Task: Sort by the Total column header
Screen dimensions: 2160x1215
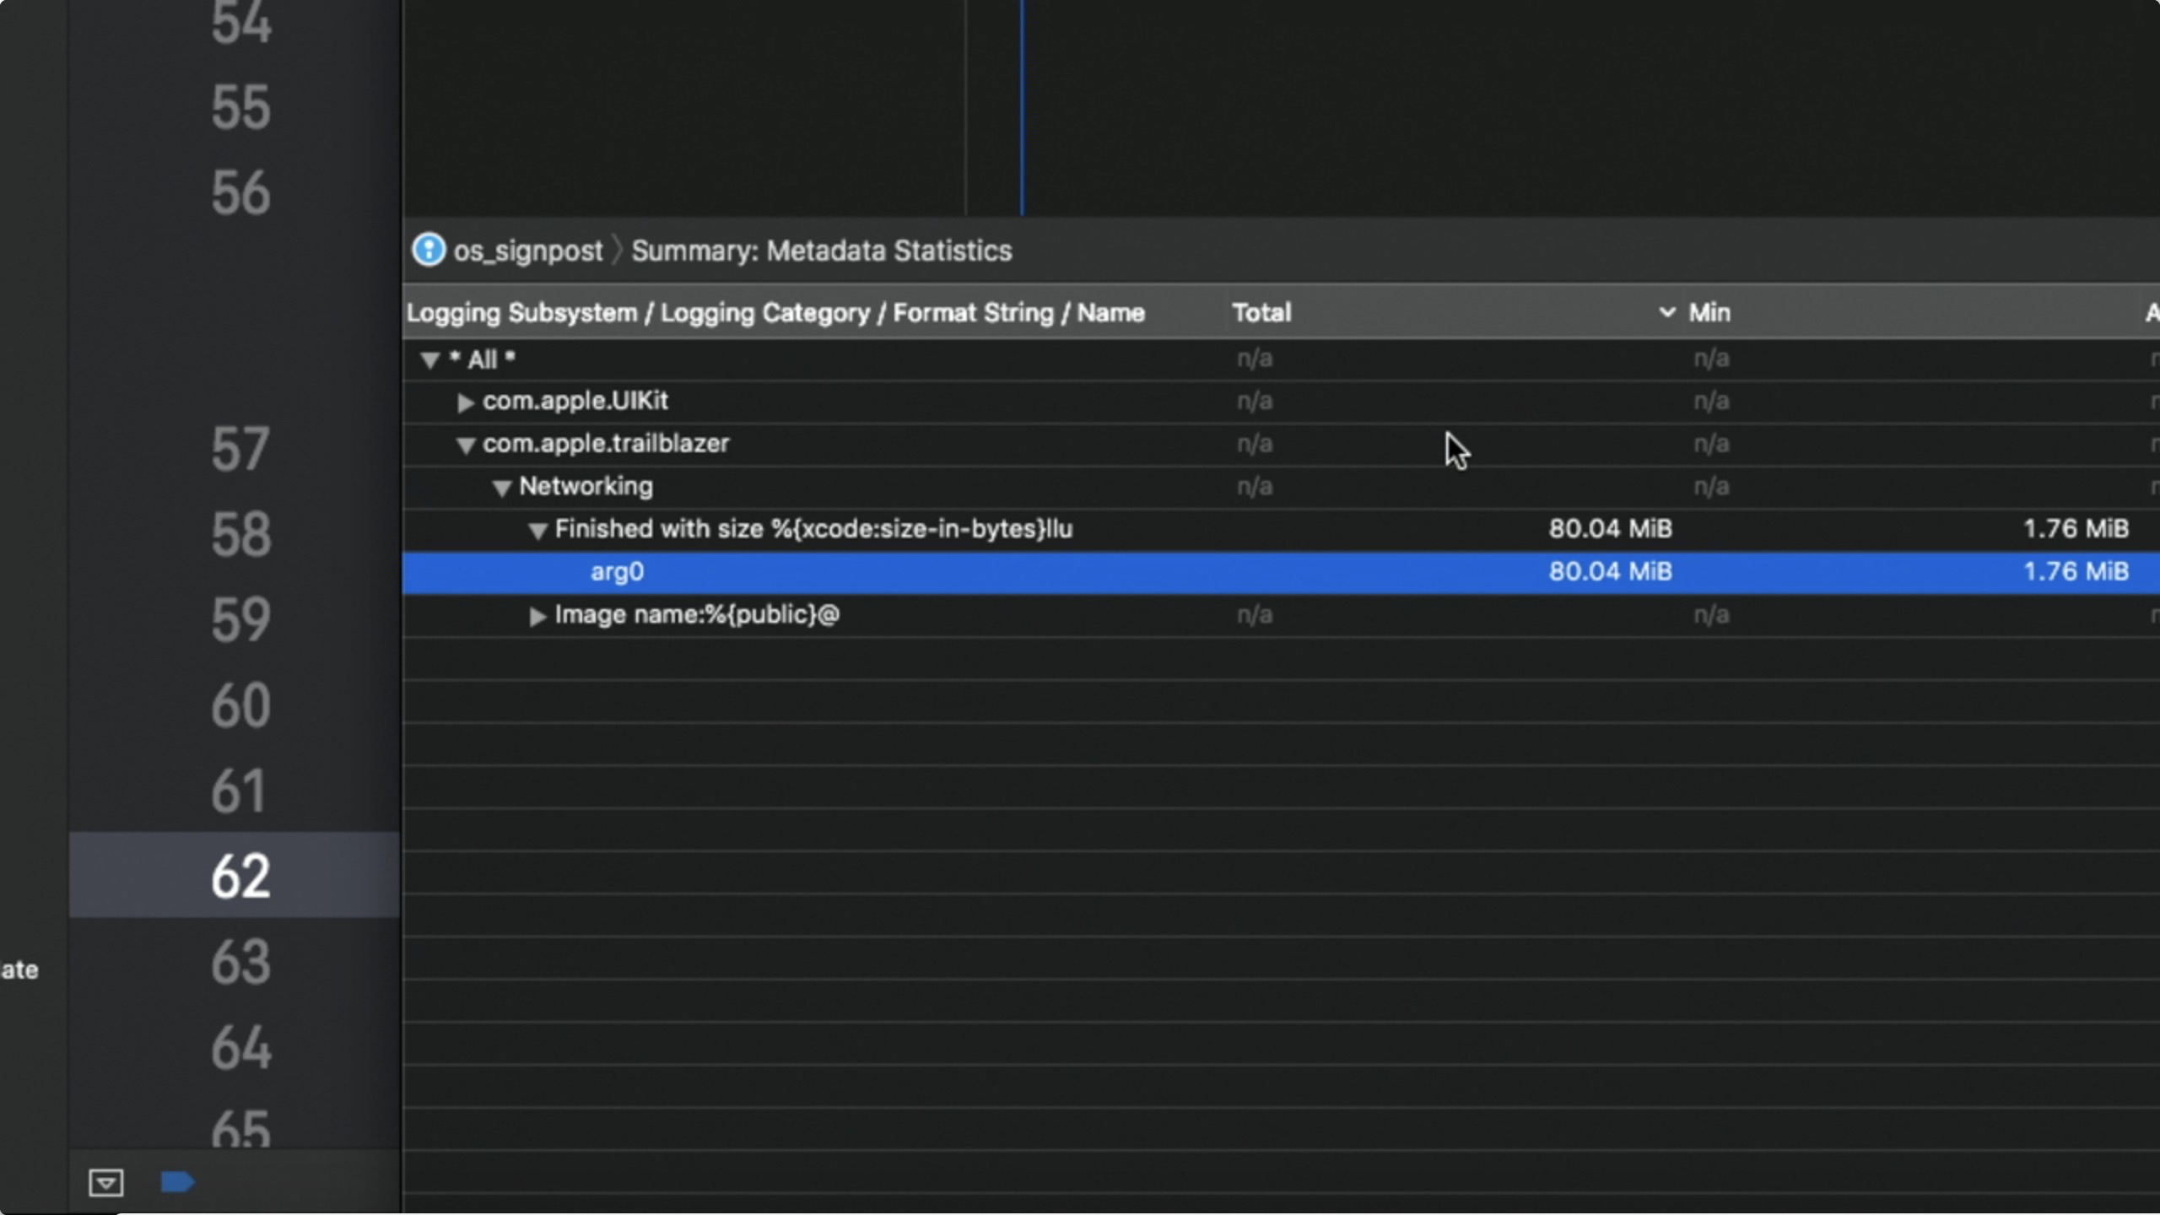Action: point(1261,313)
